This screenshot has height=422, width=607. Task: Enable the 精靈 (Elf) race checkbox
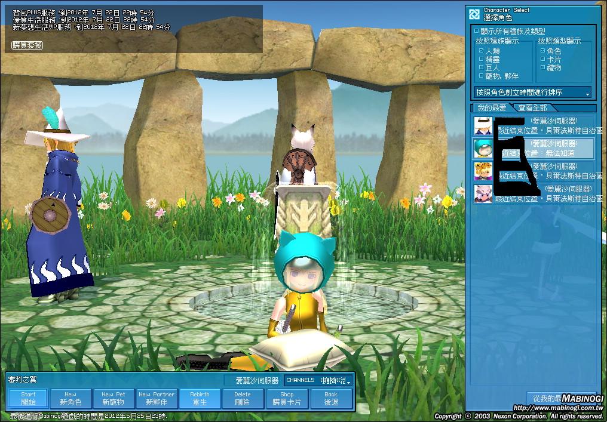click(481, 60)
